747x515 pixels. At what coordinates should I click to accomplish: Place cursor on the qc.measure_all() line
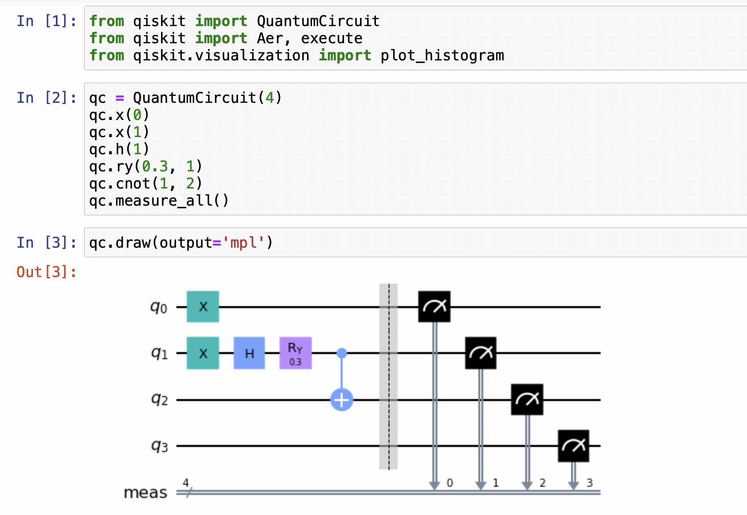[x=159, y=201]
